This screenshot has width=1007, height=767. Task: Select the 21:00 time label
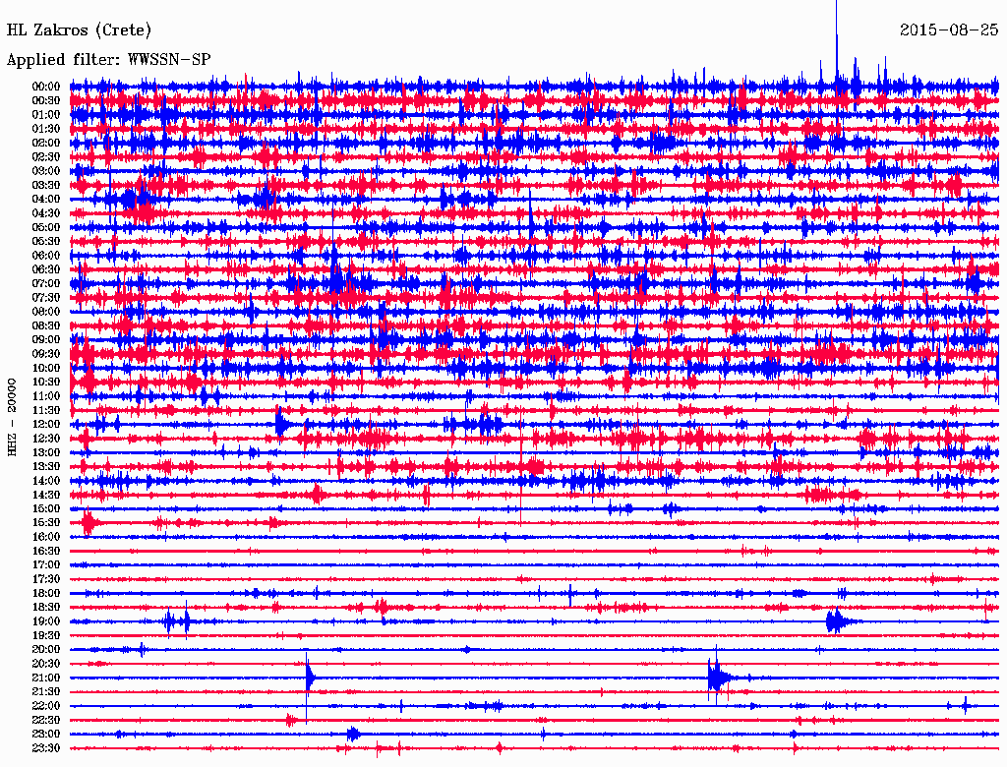click(46, 678)
